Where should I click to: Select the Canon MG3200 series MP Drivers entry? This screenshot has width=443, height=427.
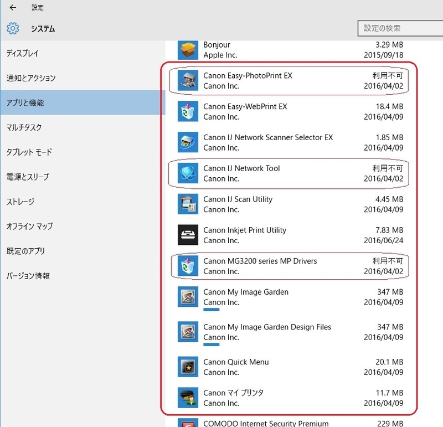(290, 266)
